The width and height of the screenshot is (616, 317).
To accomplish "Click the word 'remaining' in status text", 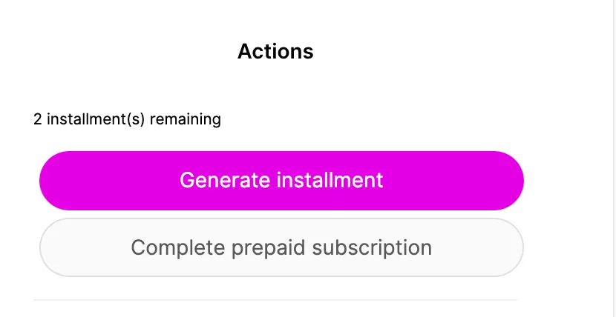I will (x=186, y=120).
